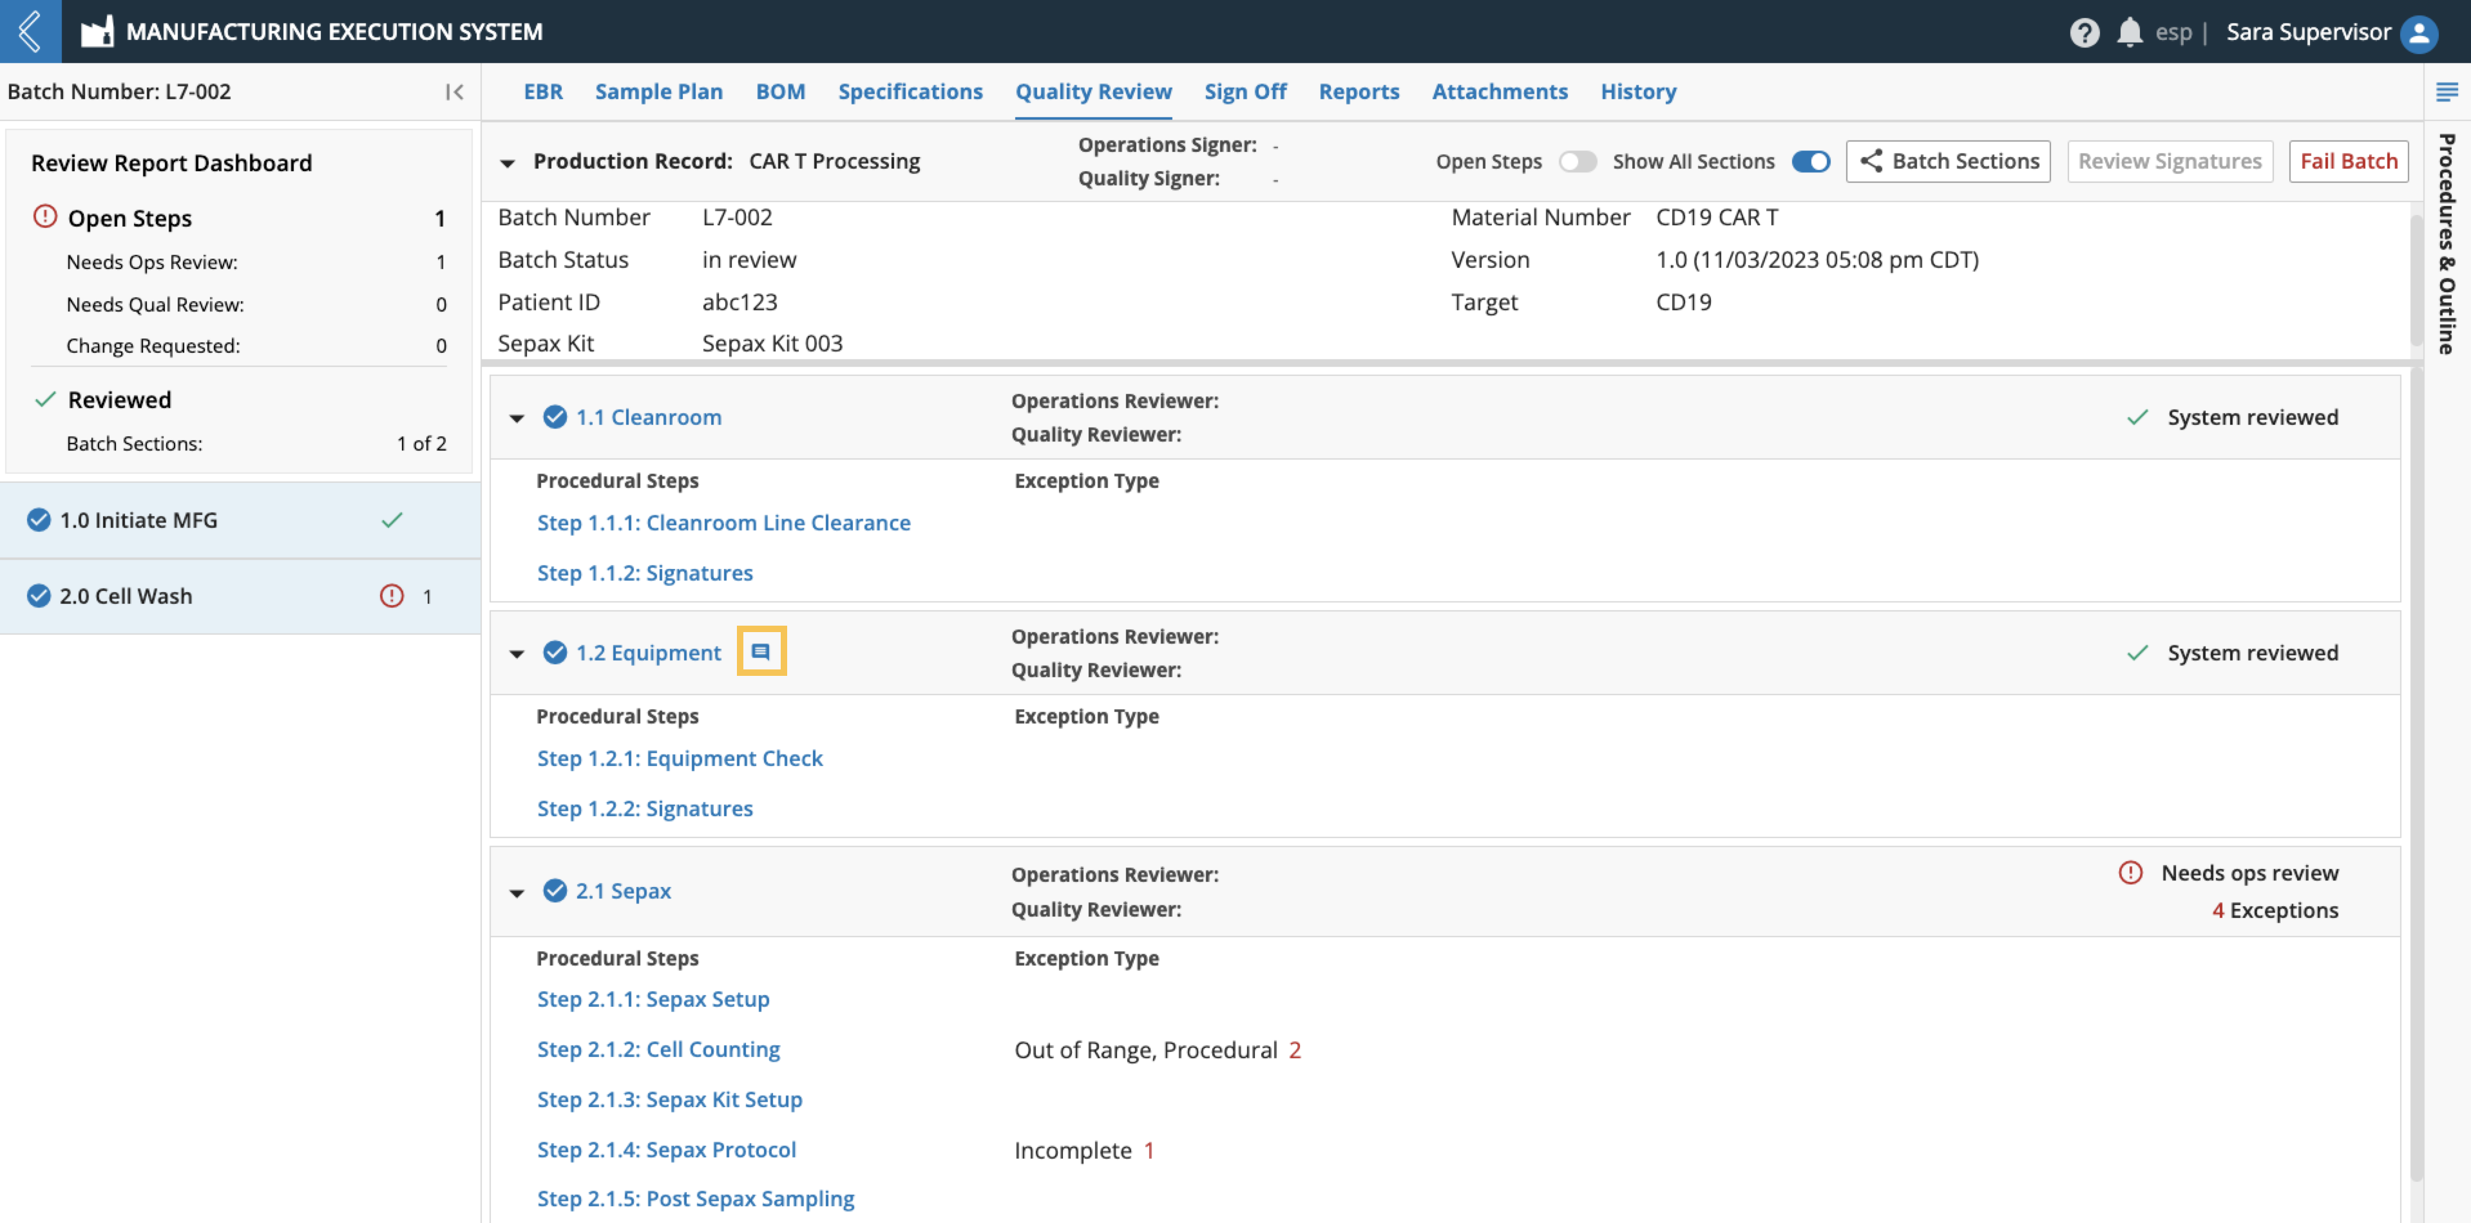2471x1223 pixels.
Task: Click the alert icon on 2.0 Cell Wash
Action: (x=392, y=596)
